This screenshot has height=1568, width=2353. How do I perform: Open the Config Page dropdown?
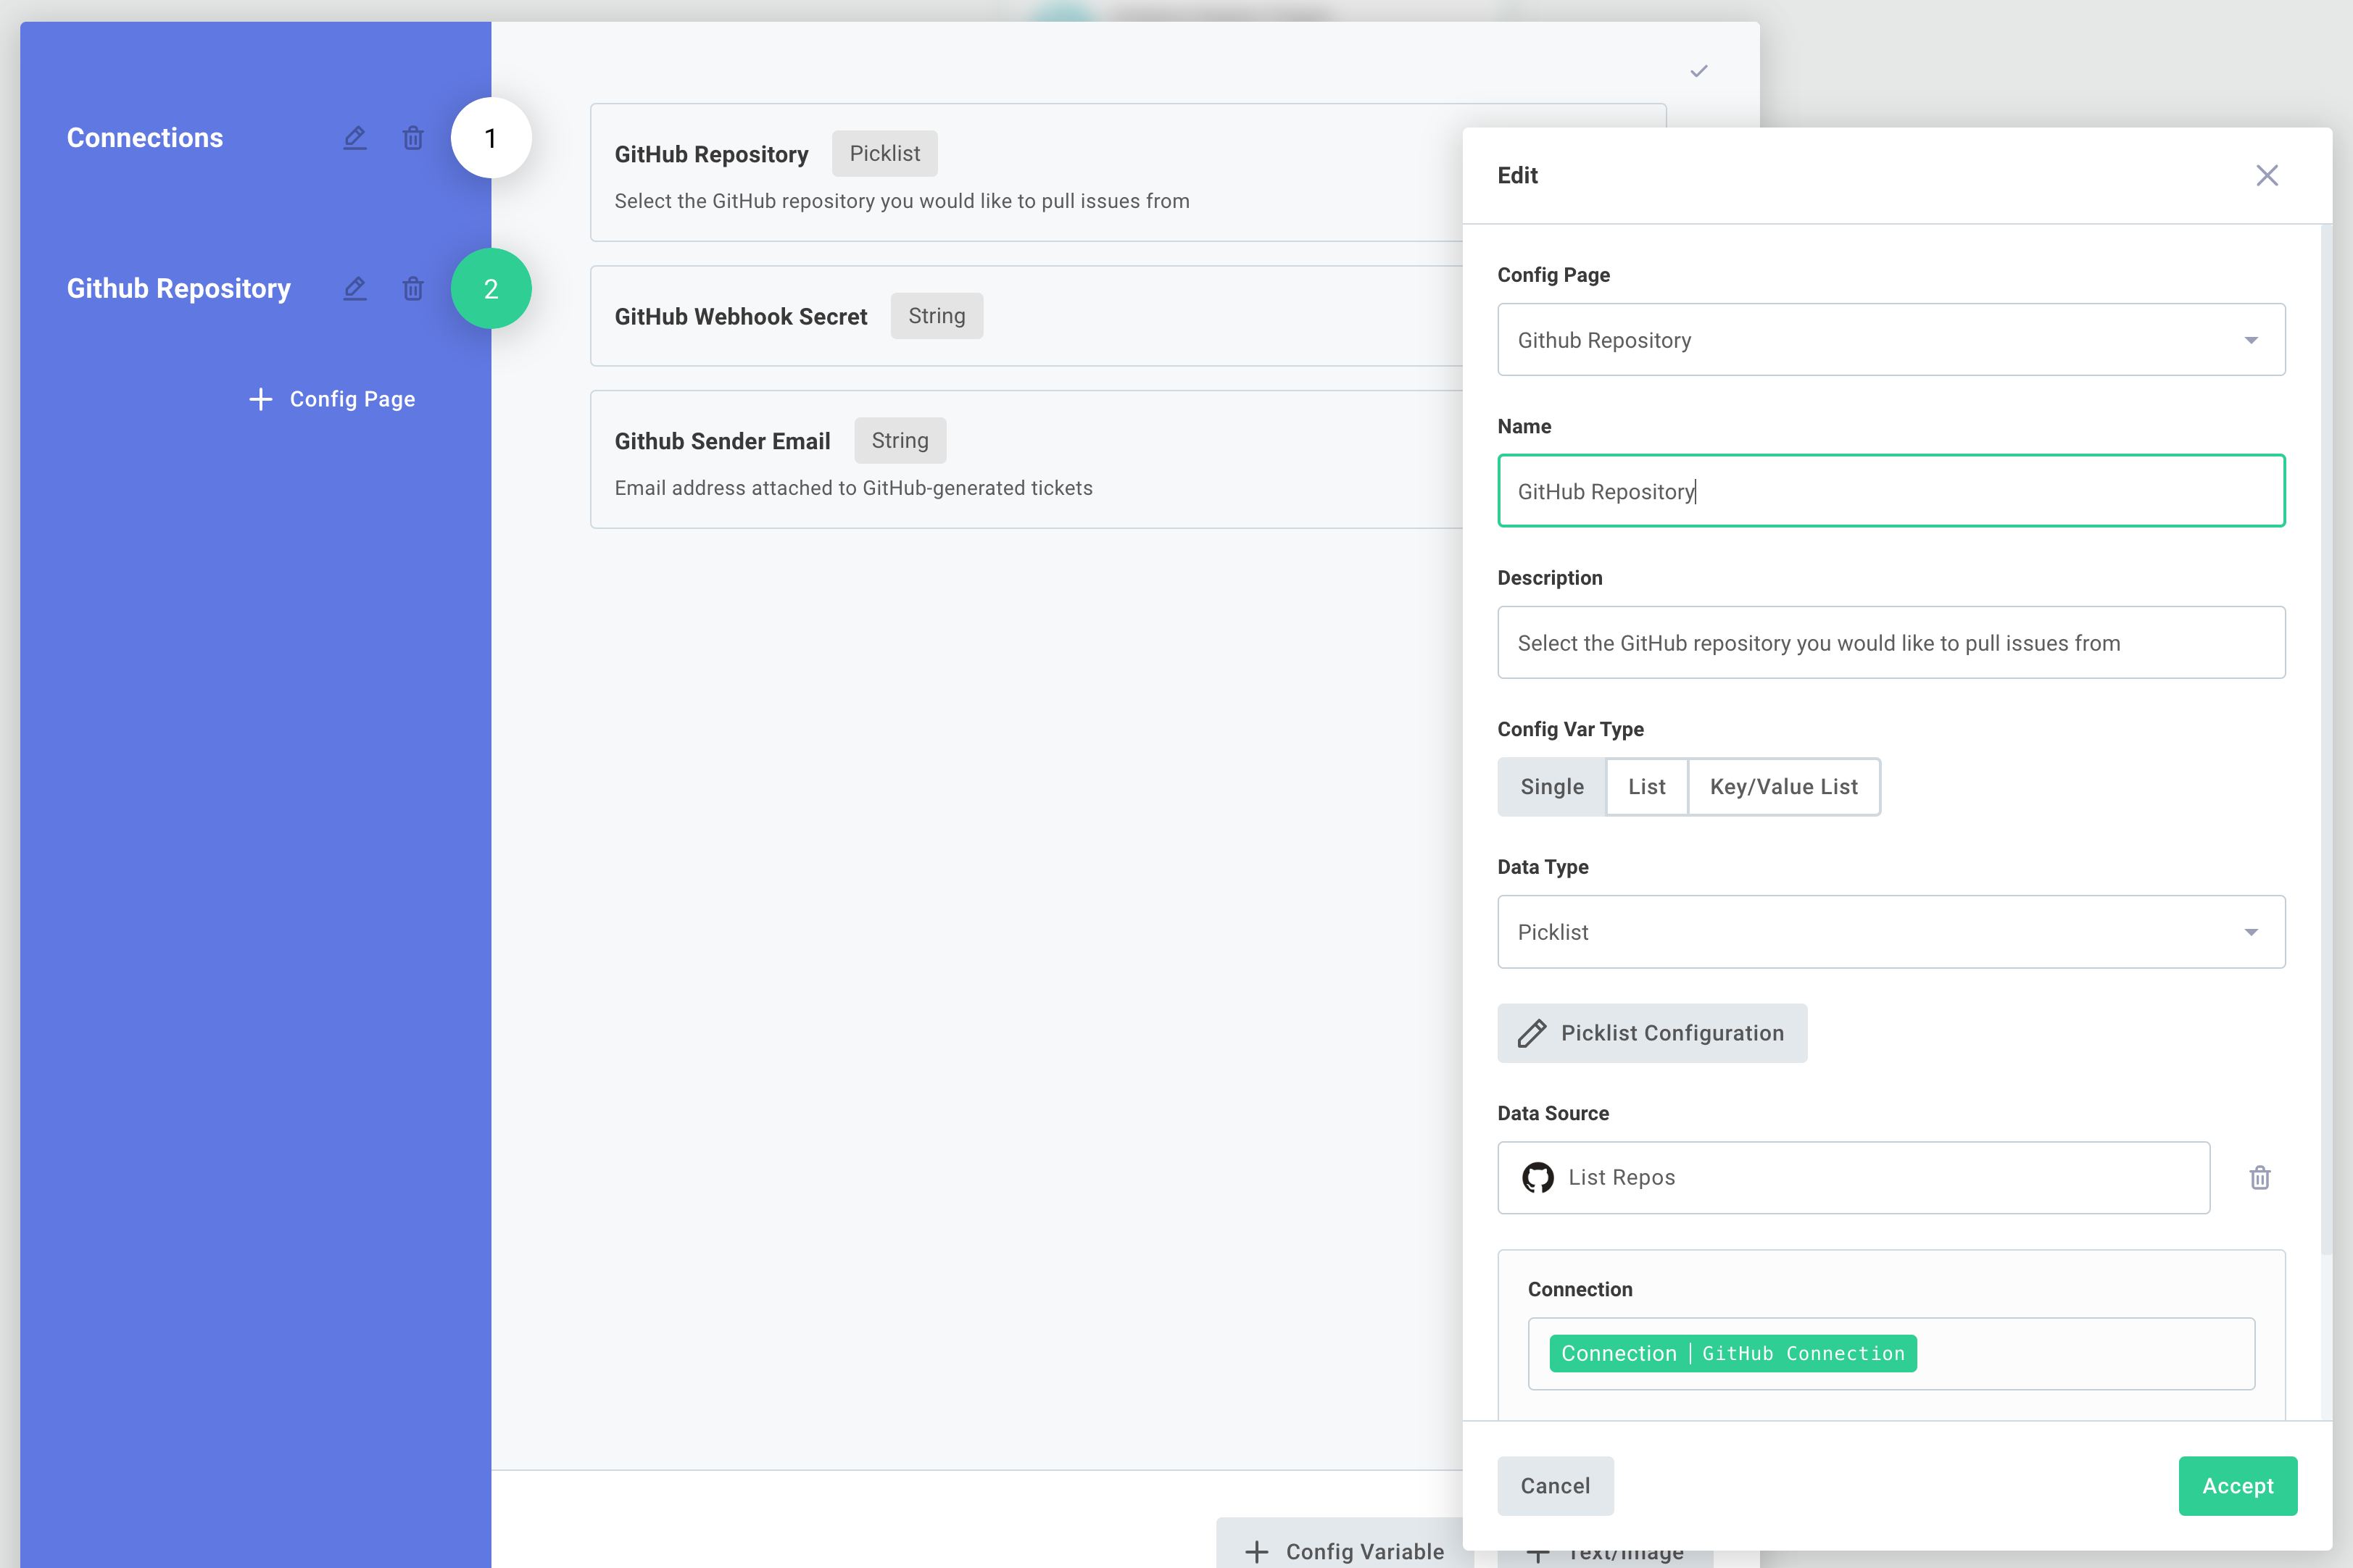click(1890, 339)
